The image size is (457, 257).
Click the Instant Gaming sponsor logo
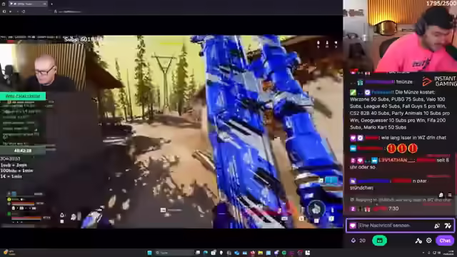[440, 81]
